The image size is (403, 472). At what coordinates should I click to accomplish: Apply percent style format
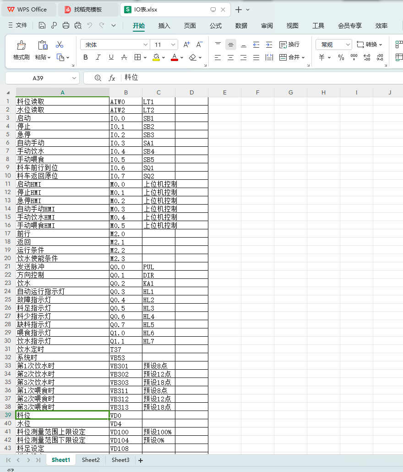(x=341, y=57)
